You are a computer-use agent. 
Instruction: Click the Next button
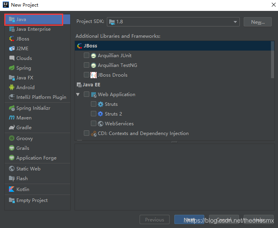coord(189,219)
